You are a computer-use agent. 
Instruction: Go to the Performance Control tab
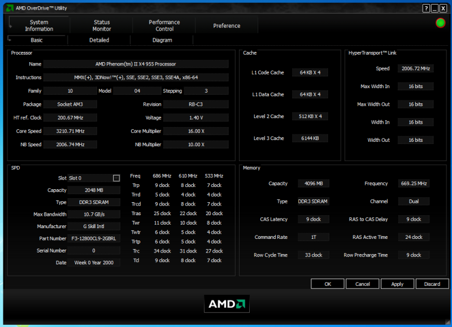tap(164, 25)
